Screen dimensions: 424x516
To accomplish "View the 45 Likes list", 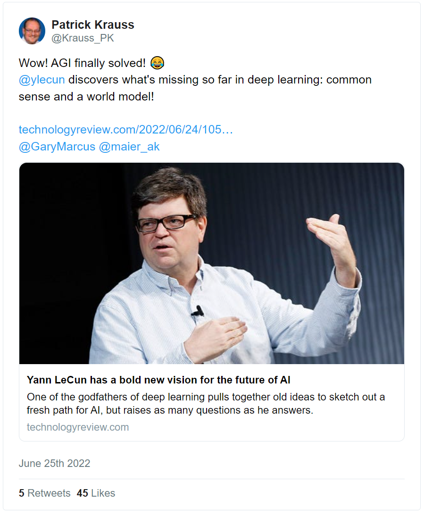I will (x=96, y=493).
